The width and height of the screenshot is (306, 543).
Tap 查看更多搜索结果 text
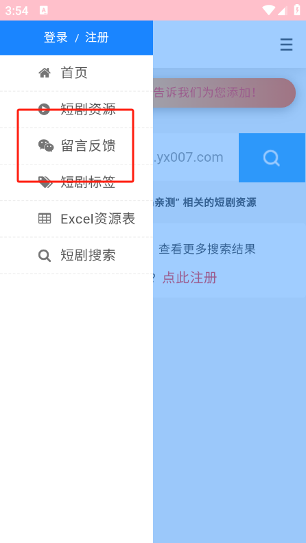(207, 249)
